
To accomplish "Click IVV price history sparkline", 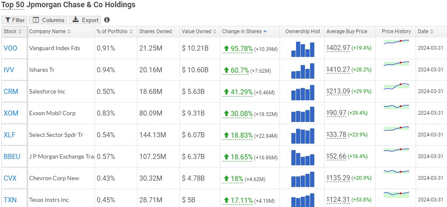I will coord(396,63).
